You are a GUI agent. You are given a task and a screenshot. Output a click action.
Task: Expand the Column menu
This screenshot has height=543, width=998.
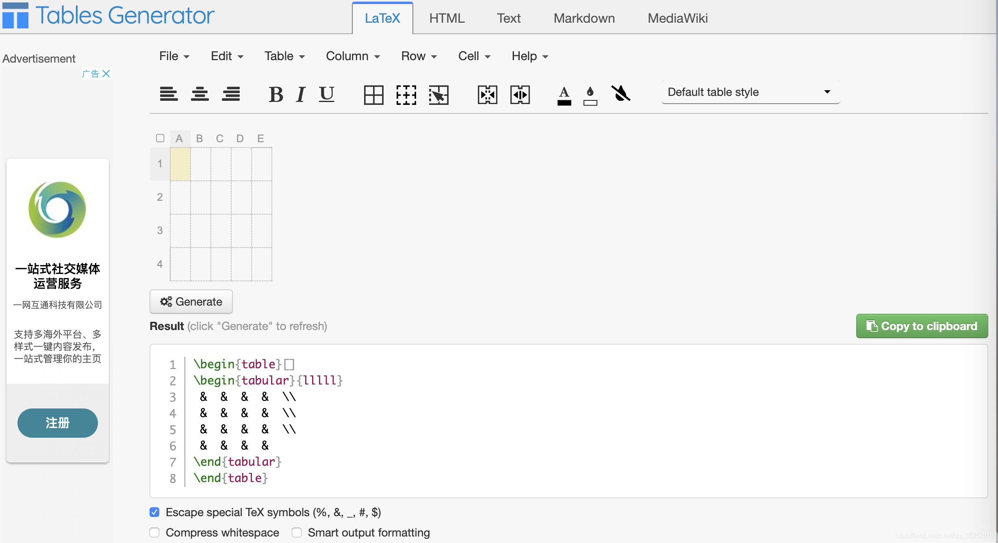tap(353, 56)
